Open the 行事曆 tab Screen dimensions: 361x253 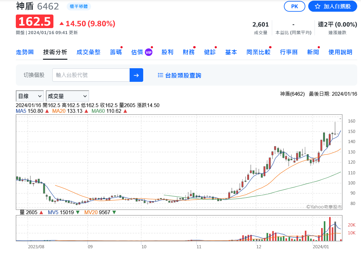tap(289, 52)
